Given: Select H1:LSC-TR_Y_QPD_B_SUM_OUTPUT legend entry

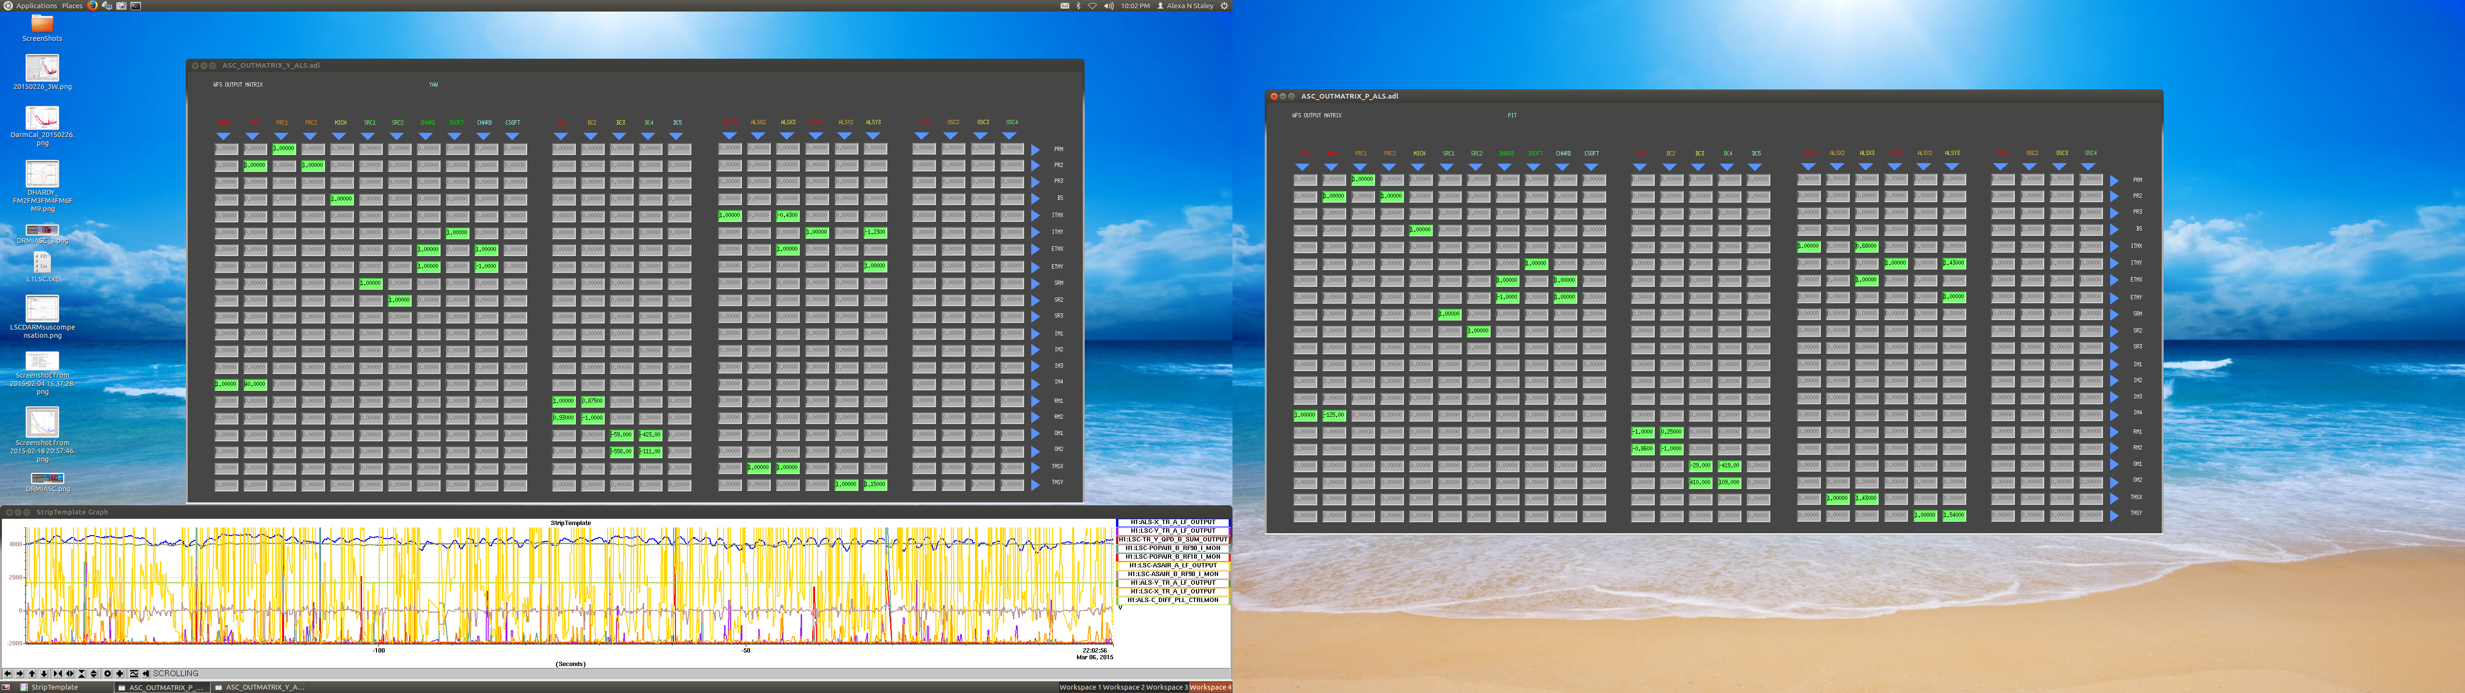Looking at the screenshot, I should (x=1173, y=539).
